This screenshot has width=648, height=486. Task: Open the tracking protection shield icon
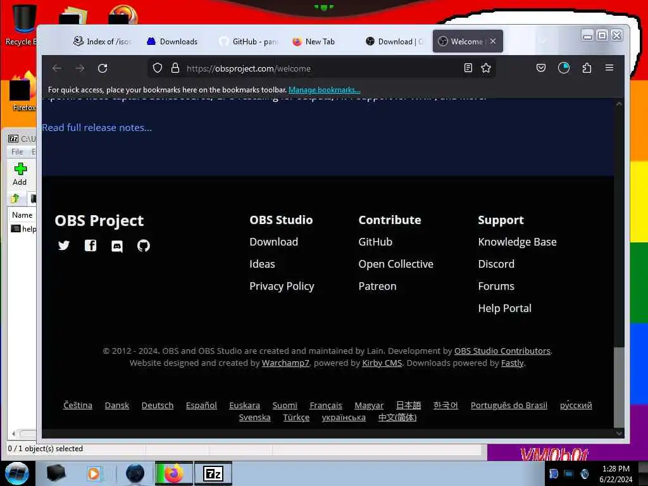158,68
